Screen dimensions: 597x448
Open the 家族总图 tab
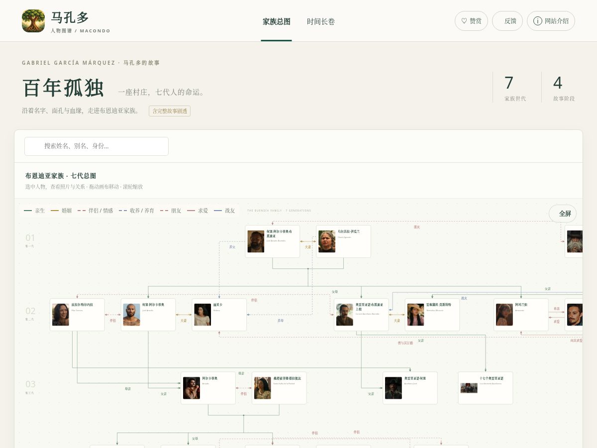277,21
